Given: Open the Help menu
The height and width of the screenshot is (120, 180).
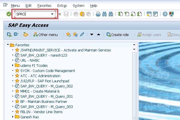Looking at the screenshot, I should [94, 6].
